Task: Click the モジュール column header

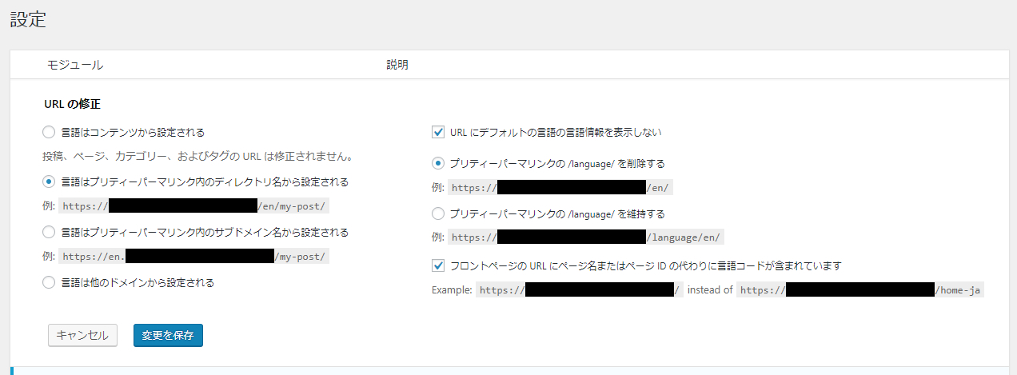Action: tap(74, 65)
